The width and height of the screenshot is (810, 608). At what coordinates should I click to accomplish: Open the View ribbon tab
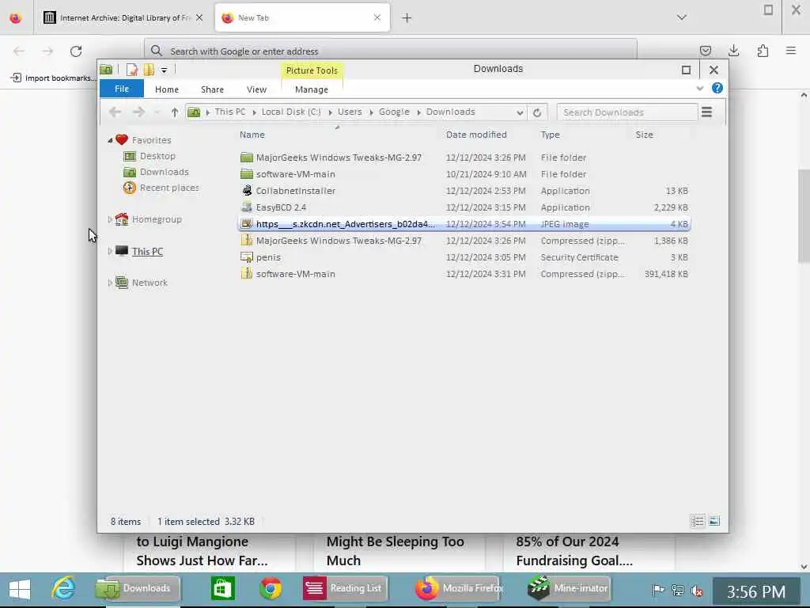click(256, 89)
